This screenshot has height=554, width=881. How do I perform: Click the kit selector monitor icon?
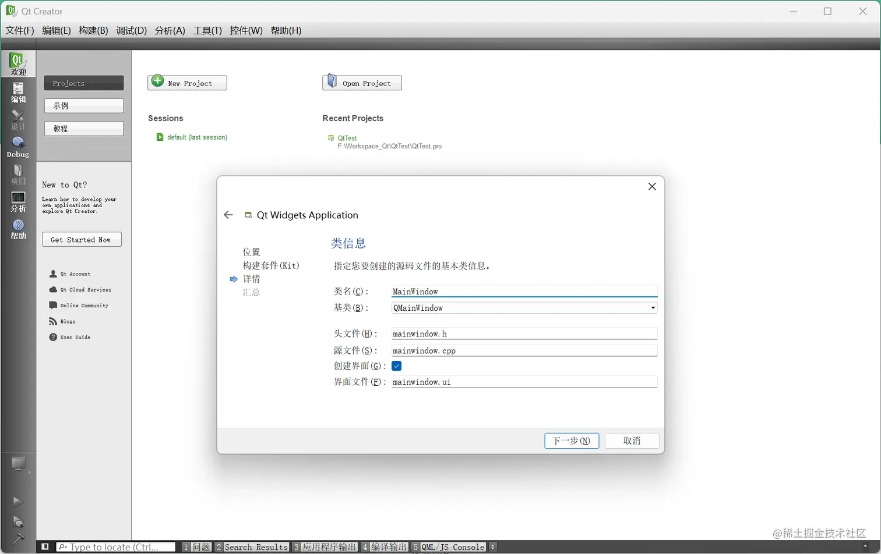[18, 464]
